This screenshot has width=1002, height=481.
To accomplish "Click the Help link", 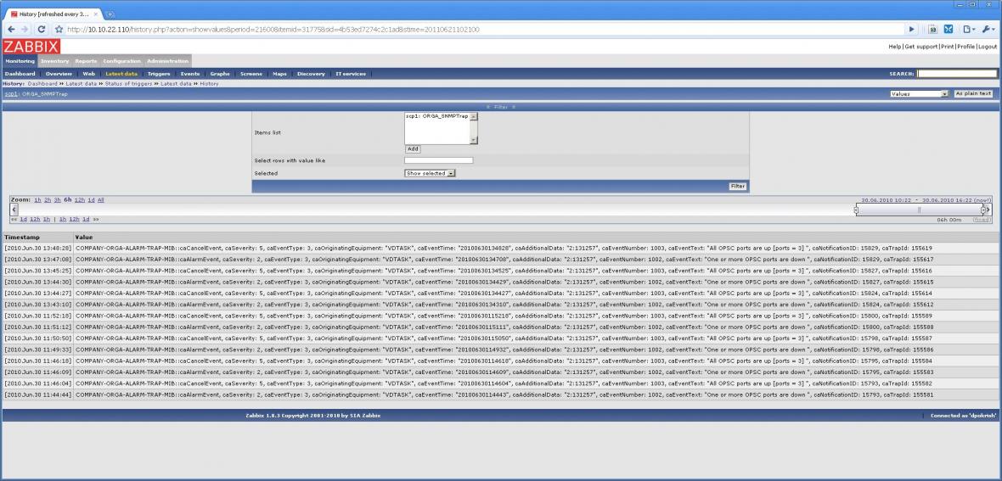I will tap(895, 47).
